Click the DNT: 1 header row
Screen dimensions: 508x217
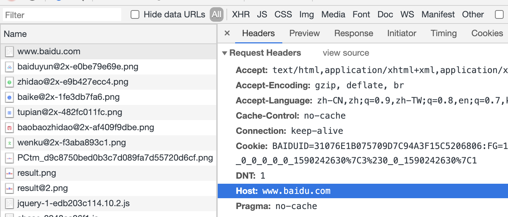click(x=363, y=176)
